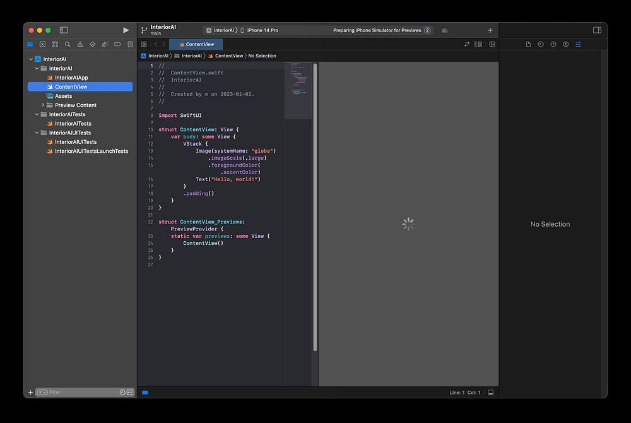
Task: Toggle the debug area at bottom right
Action: pyautogui.click(x=491, y=393)
